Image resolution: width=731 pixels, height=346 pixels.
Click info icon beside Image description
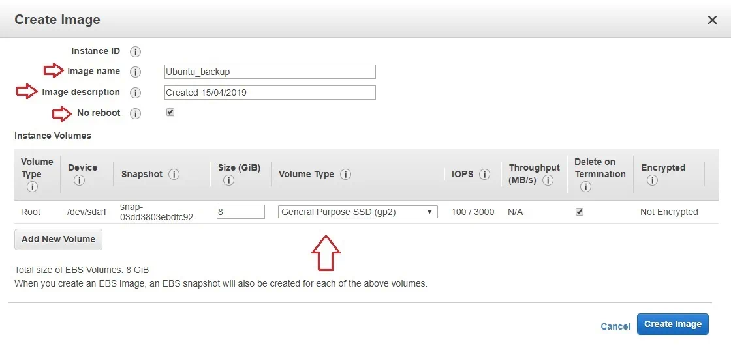135,93
